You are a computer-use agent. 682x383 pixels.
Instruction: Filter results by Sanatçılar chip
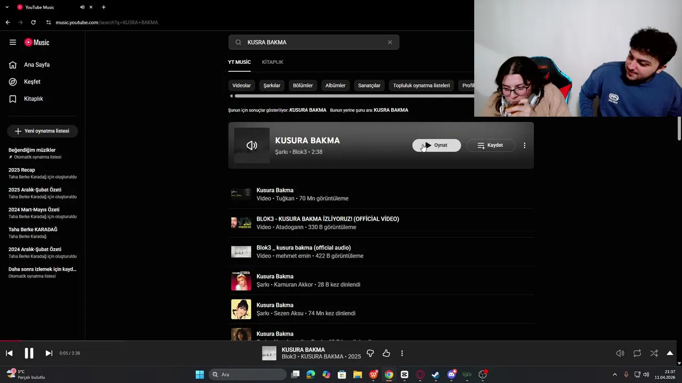tap(369, 86)
